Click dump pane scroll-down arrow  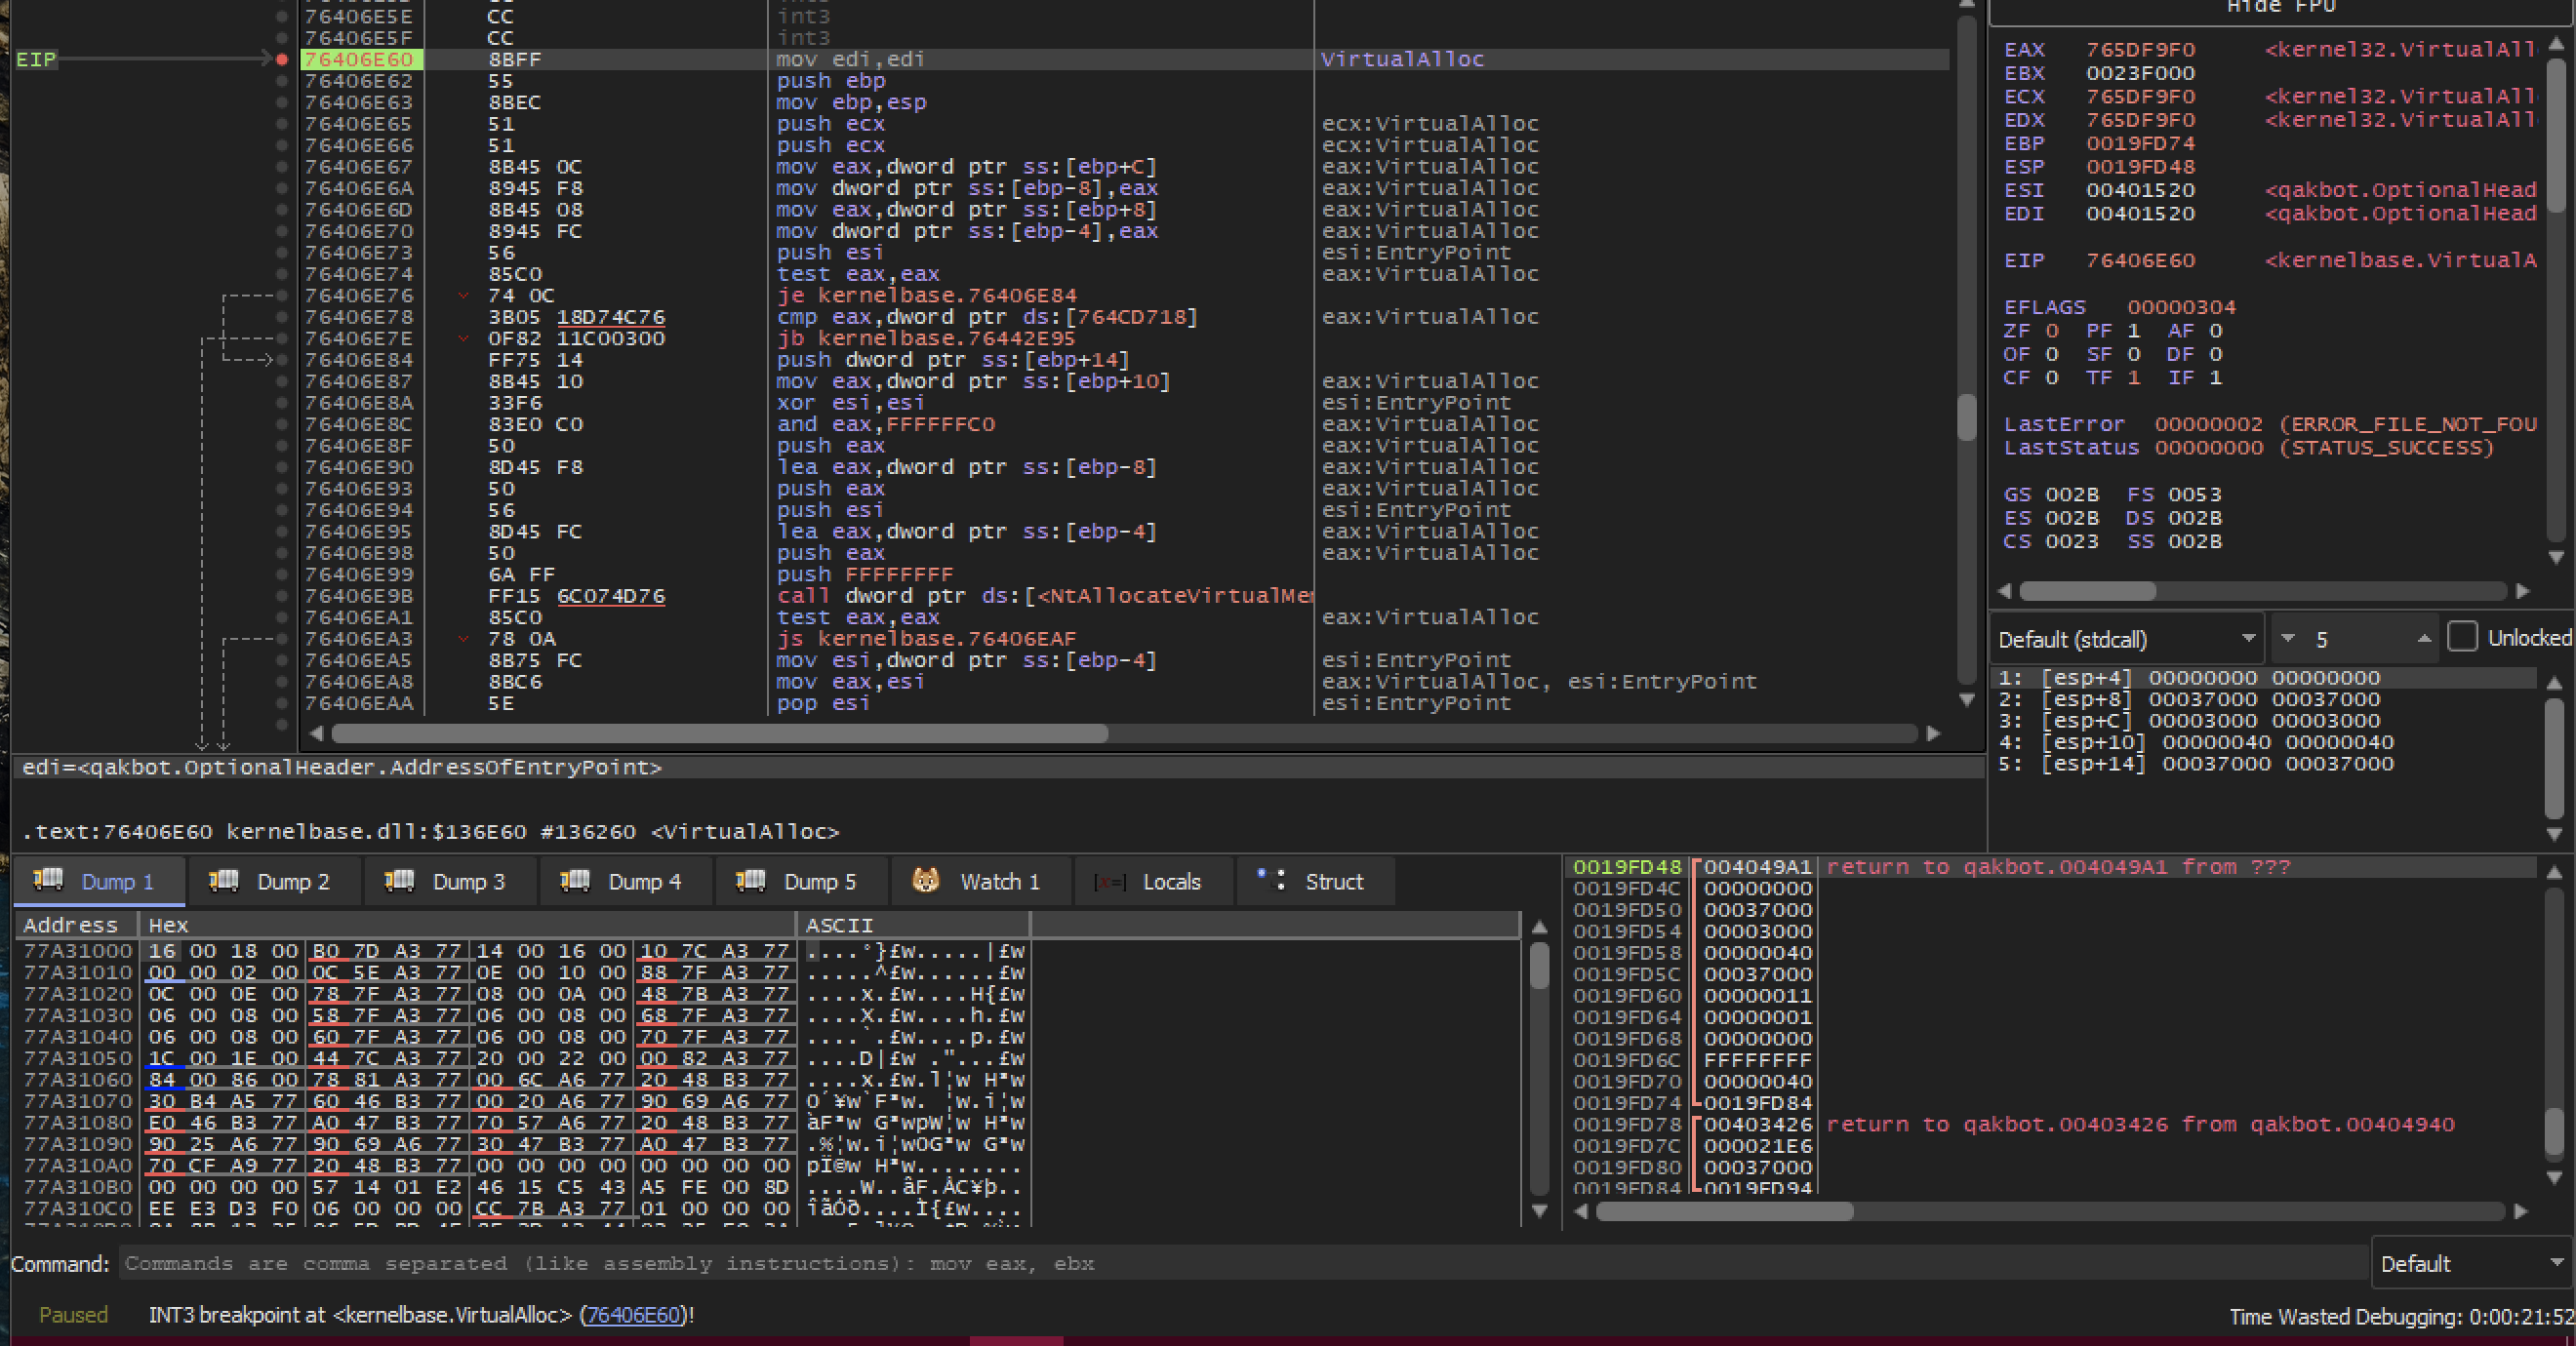pos(1539,1210)
